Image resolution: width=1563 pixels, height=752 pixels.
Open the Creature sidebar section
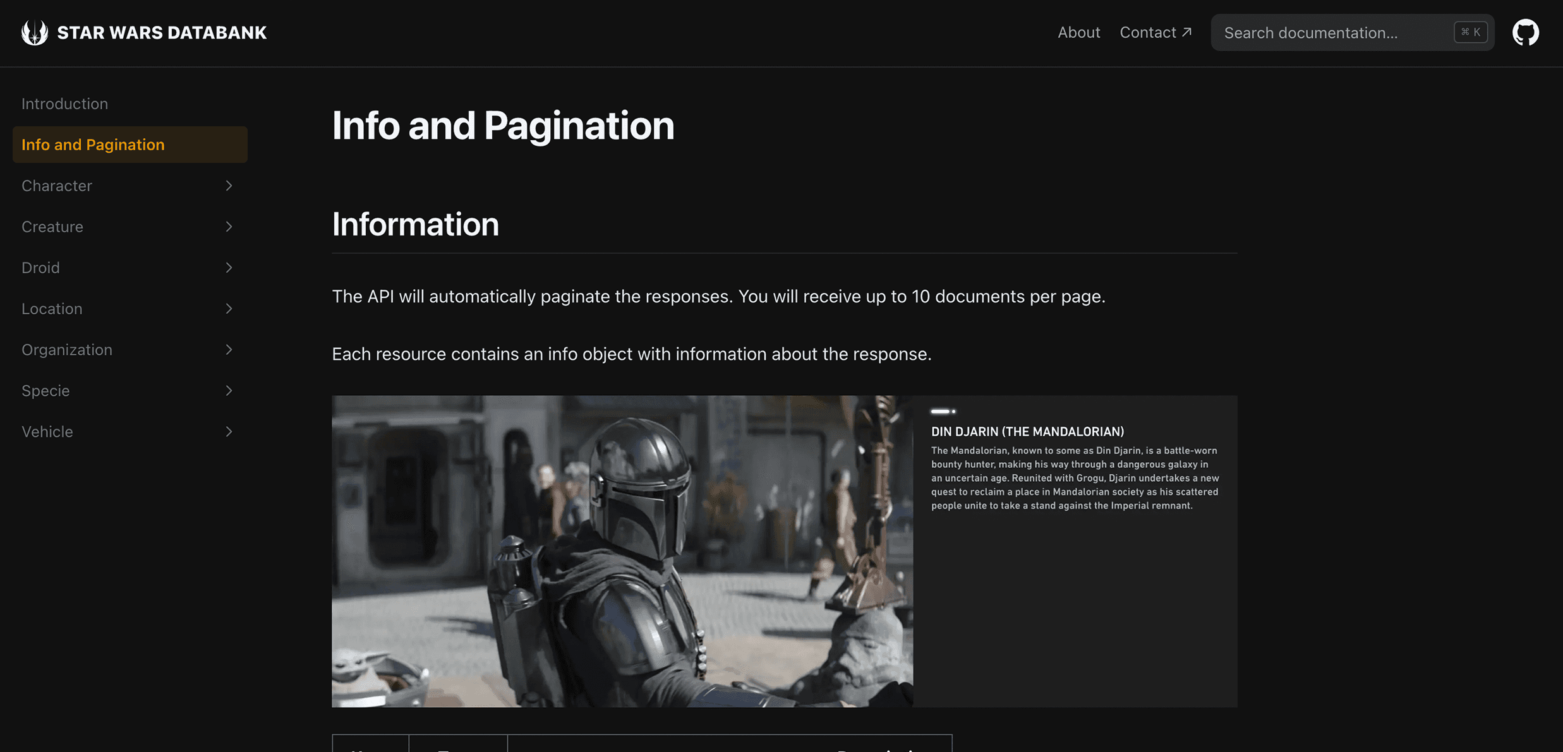130,227
